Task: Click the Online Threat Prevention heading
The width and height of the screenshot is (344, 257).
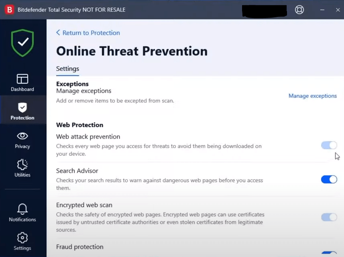Action: click(132, 51)
